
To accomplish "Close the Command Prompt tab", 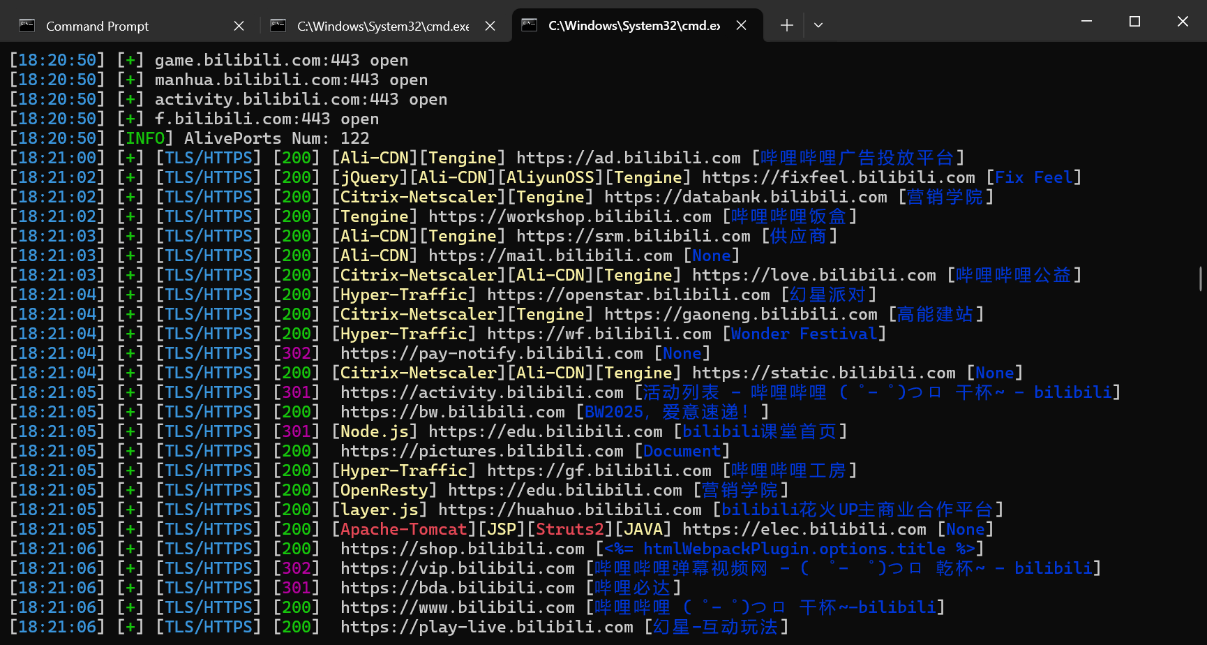I will pyautogui.click(x=239, y=26).
